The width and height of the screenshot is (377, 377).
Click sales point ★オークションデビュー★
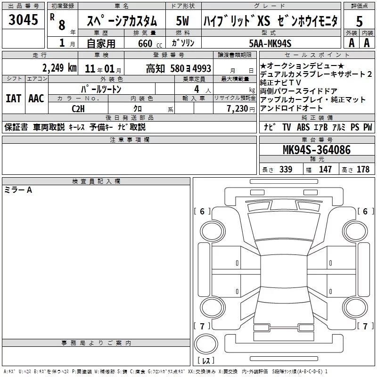302,66
